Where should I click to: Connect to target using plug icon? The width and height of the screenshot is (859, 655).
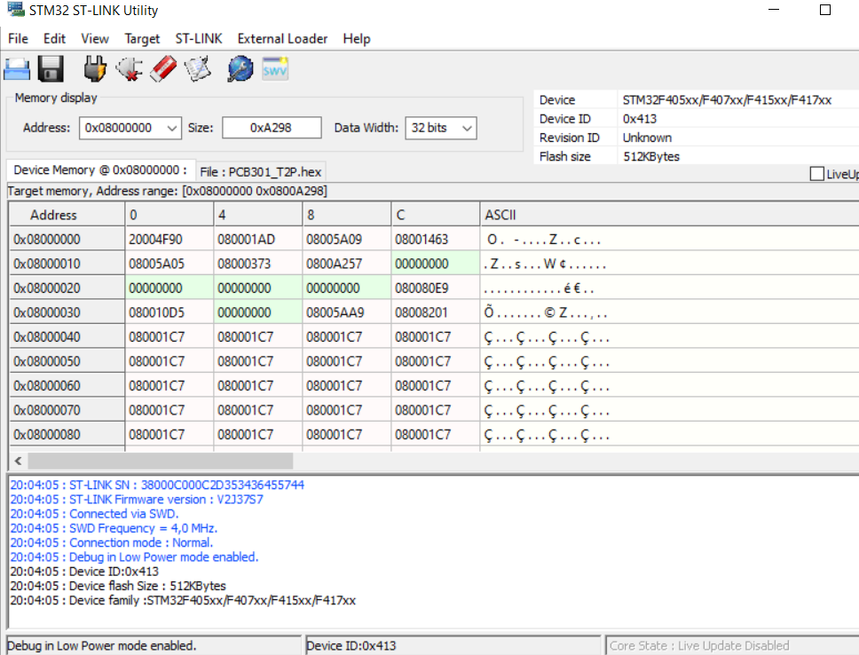pyautogui.click(x=95, y=68)
